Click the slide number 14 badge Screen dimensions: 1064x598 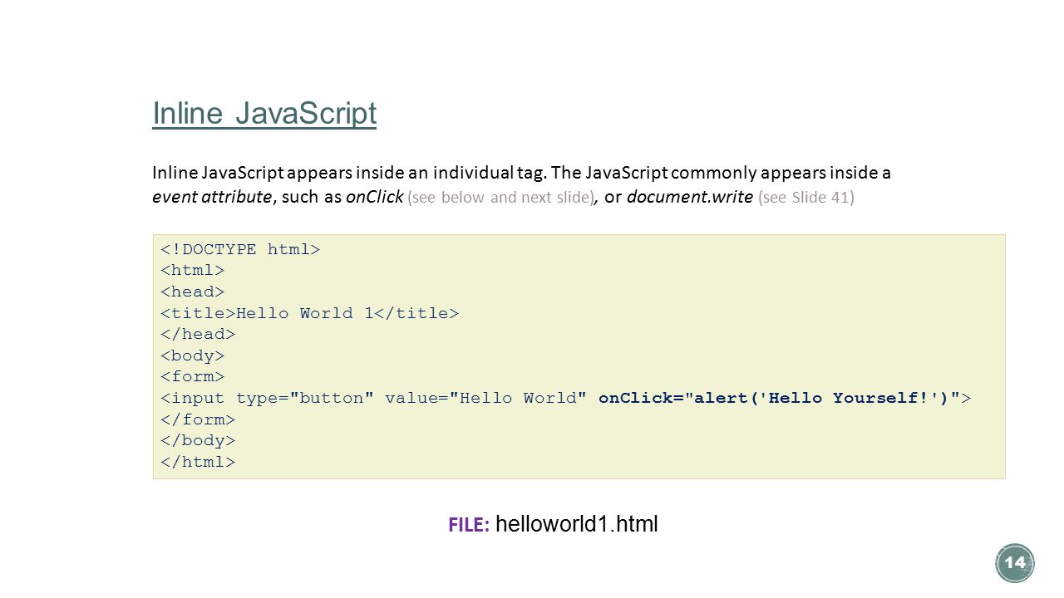[x=1014, y=563]
